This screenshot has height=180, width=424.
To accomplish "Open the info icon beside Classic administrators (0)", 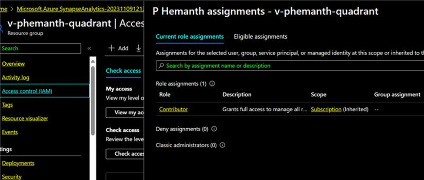I will tap(222, 145).
